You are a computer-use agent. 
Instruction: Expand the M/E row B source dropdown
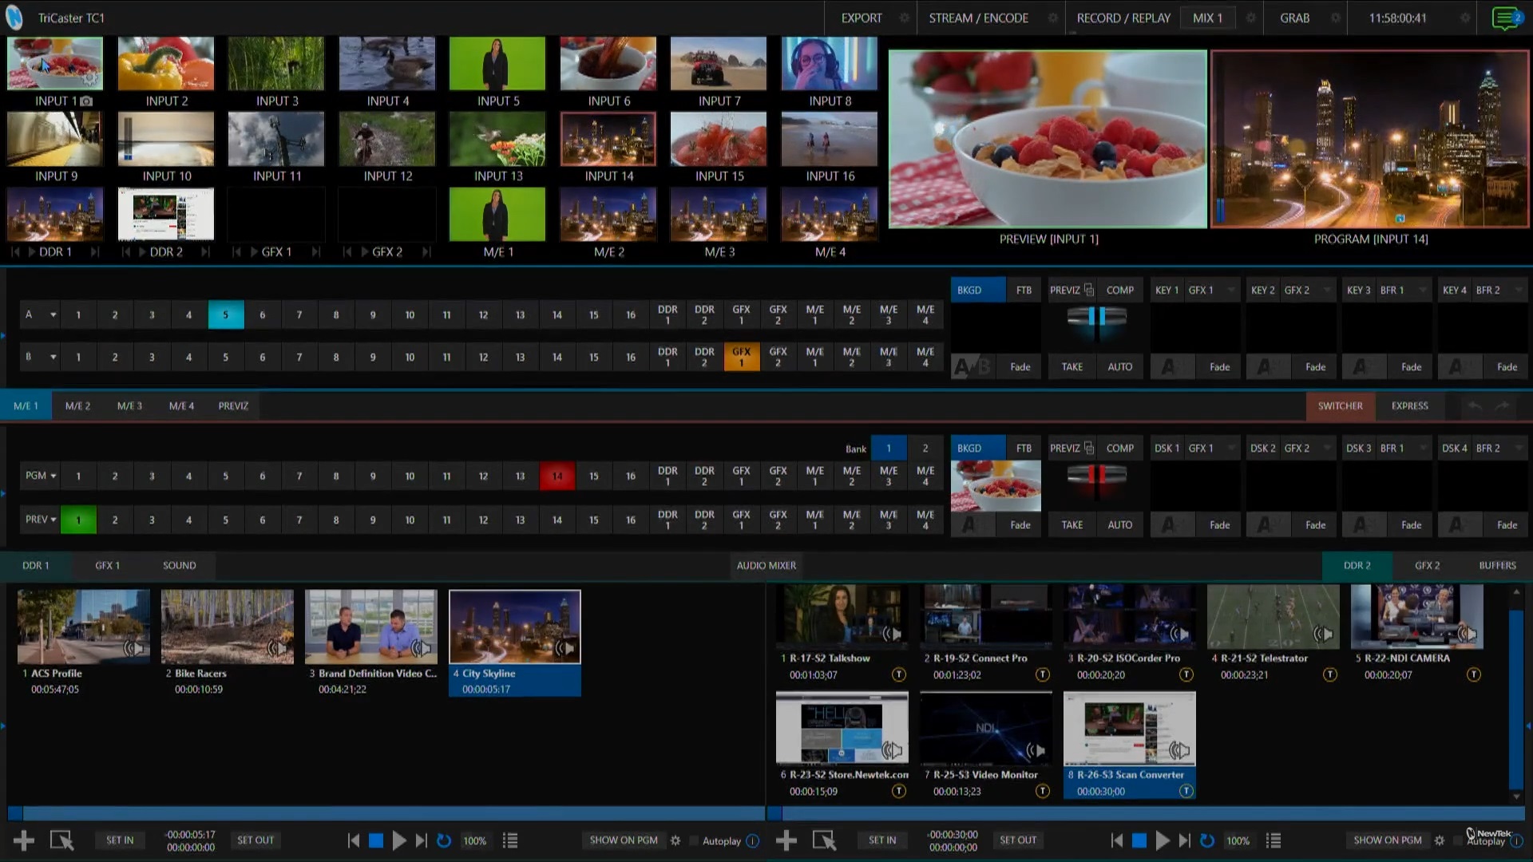coord(53,357)
